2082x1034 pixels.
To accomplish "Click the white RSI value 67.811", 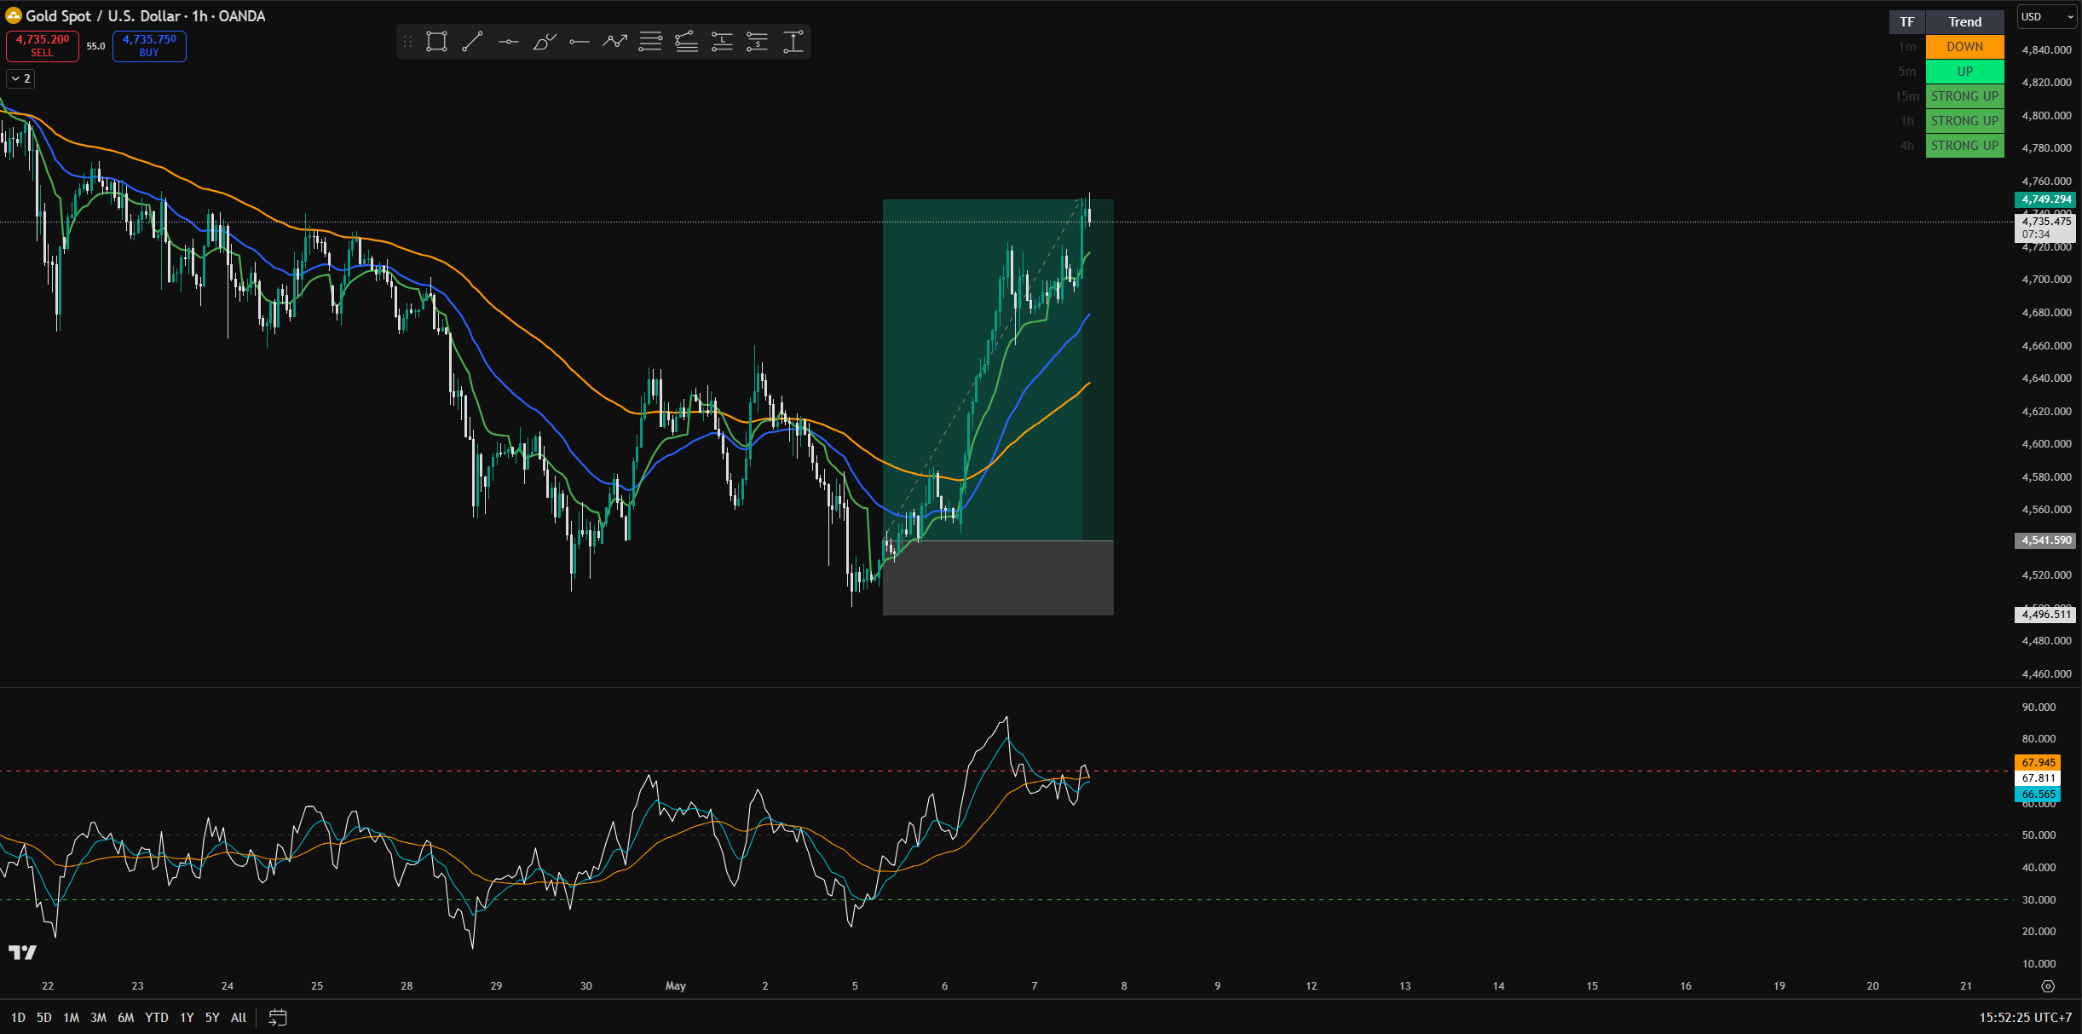I will coord(2039,778).
